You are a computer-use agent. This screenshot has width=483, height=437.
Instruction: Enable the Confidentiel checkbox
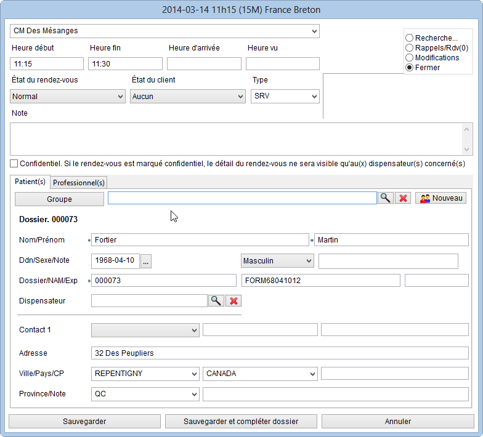pyautogui.click(x=14, y=164)
